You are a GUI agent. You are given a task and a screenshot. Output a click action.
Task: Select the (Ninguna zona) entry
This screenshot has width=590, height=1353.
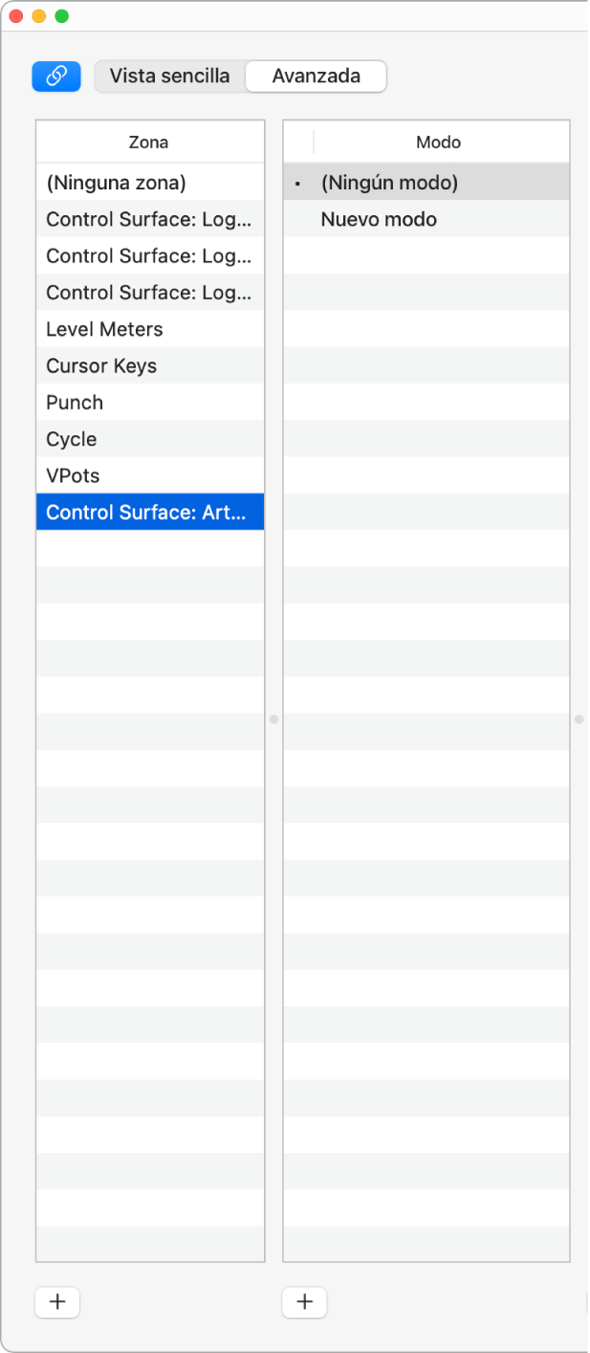click(116, 183)
